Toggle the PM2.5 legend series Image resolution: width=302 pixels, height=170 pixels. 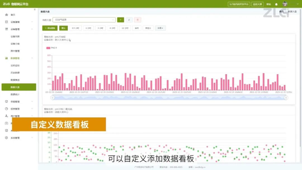(x=51, y=48)
